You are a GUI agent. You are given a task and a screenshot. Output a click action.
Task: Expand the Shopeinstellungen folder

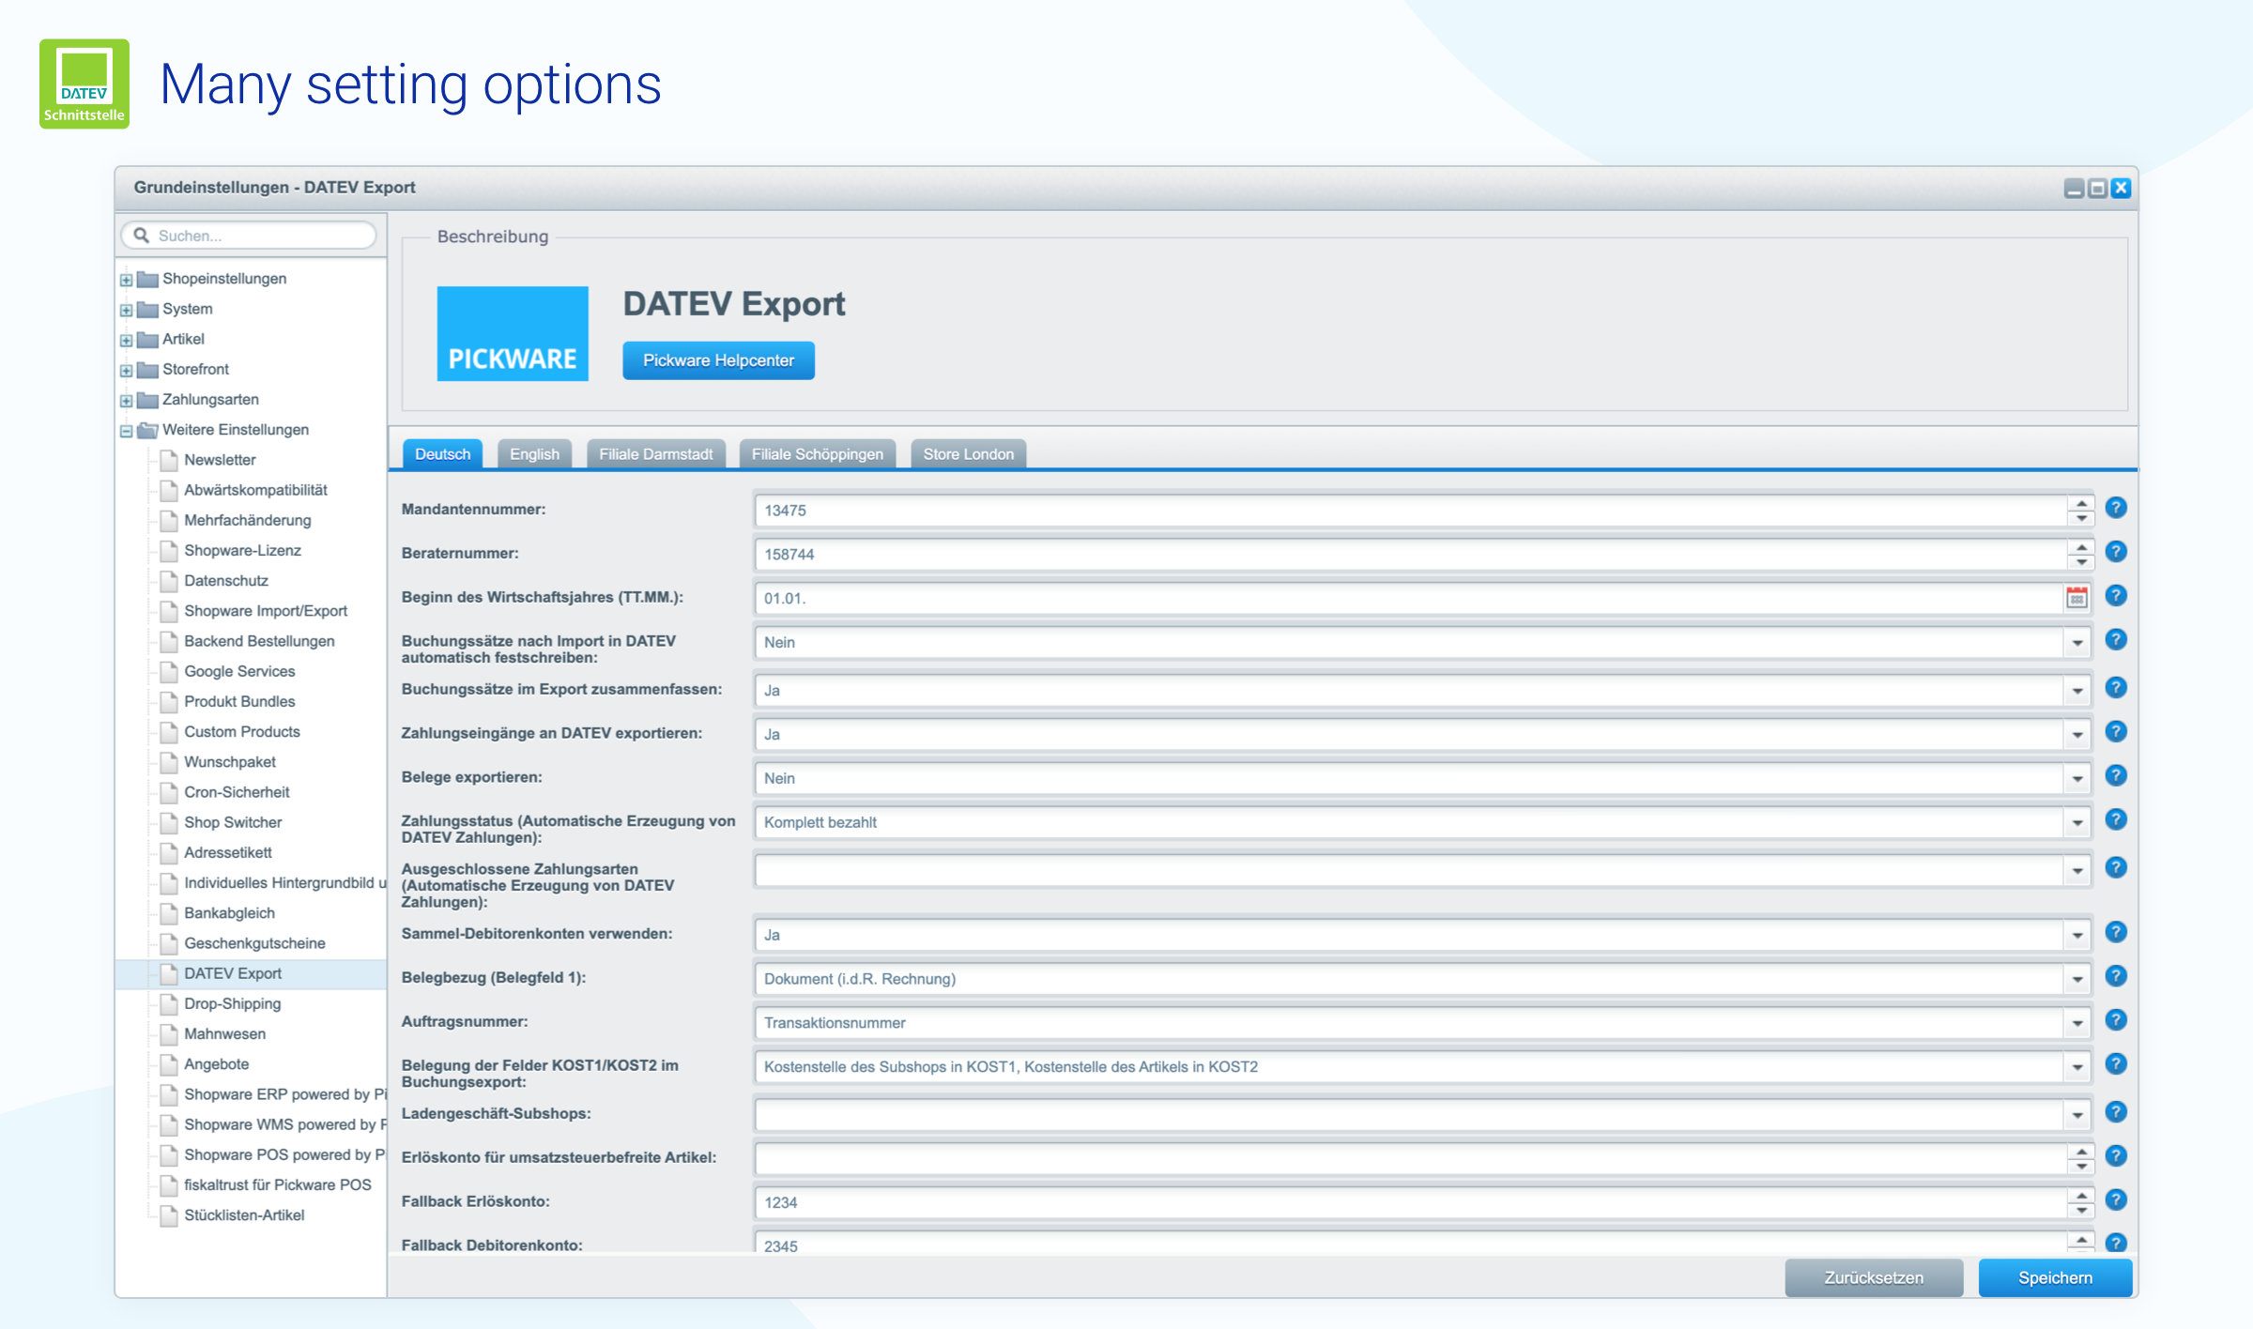[126, 280]
